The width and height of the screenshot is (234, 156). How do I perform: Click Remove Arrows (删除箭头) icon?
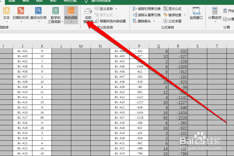click(x=135, y=21)
